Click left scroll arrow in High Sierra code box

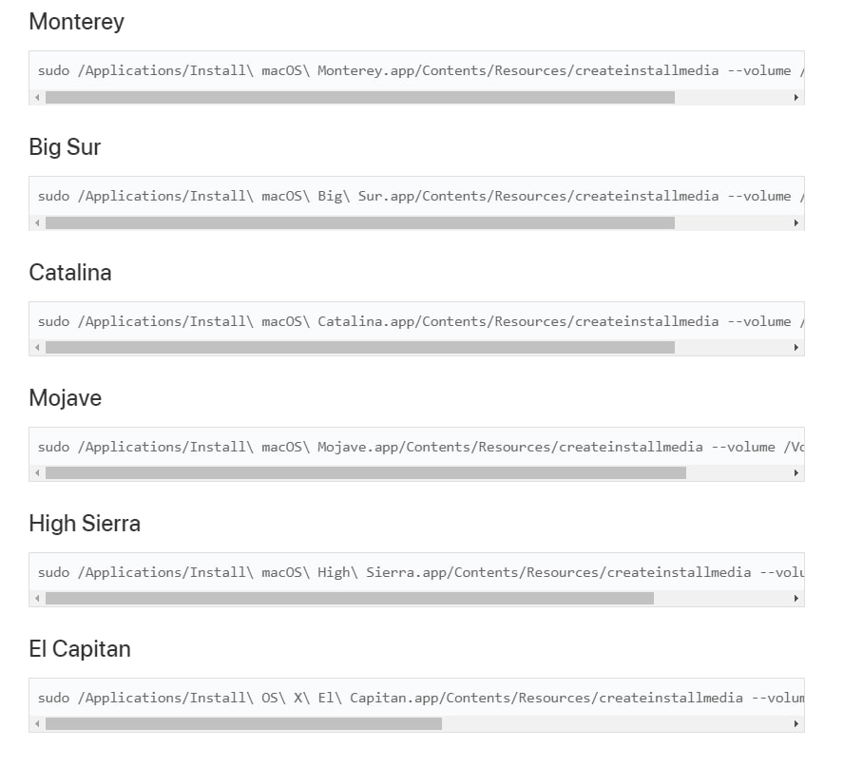point(37,599)
